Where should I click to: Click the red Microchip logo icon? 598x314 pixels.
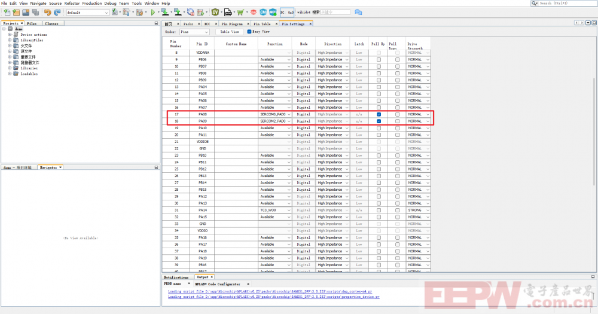254,12
